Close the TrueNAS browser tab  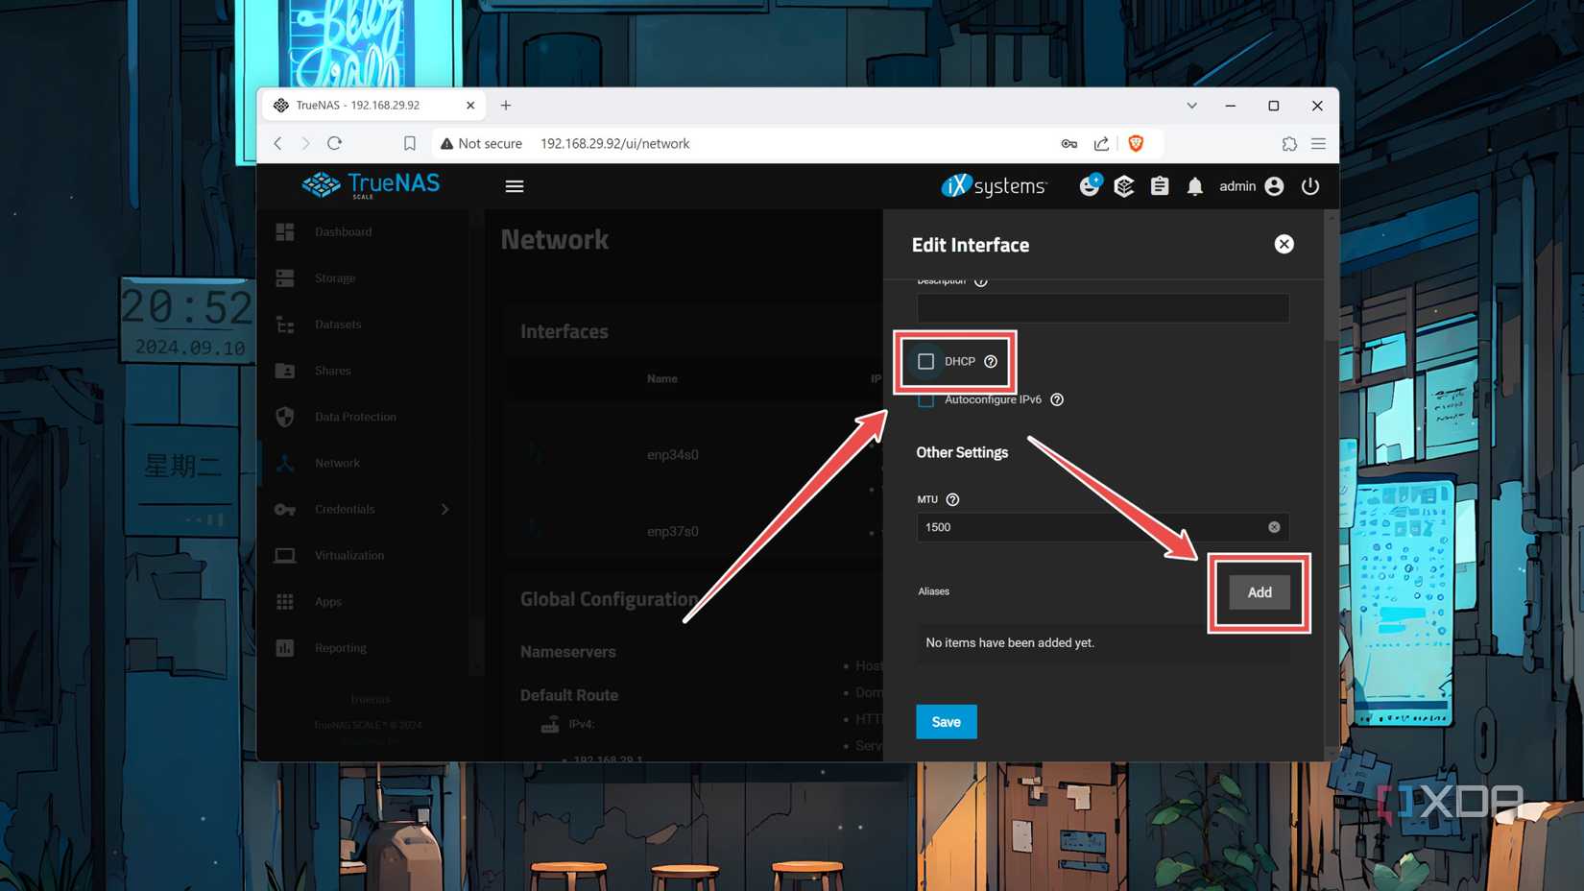pos(470,105)
